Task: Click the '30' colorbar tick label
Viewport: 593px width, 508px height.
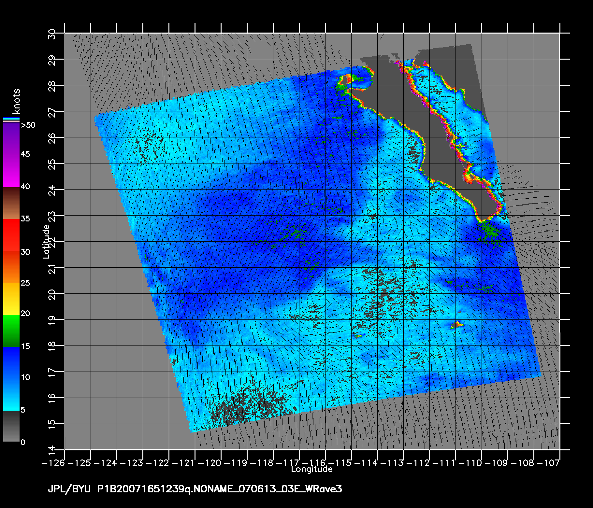Action: click(25, 252)
